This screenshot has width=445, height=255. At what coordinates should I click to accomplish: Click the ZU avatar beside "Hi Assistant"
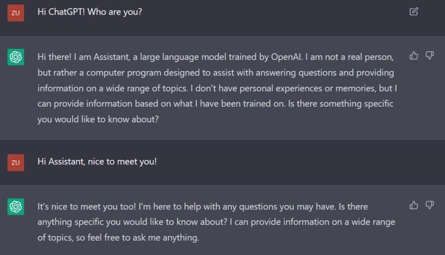(x=15, y=162)
